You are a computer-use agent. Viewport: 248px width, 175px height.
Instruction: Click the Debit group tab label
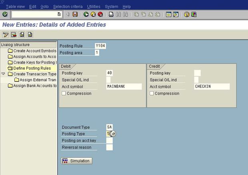66,66
